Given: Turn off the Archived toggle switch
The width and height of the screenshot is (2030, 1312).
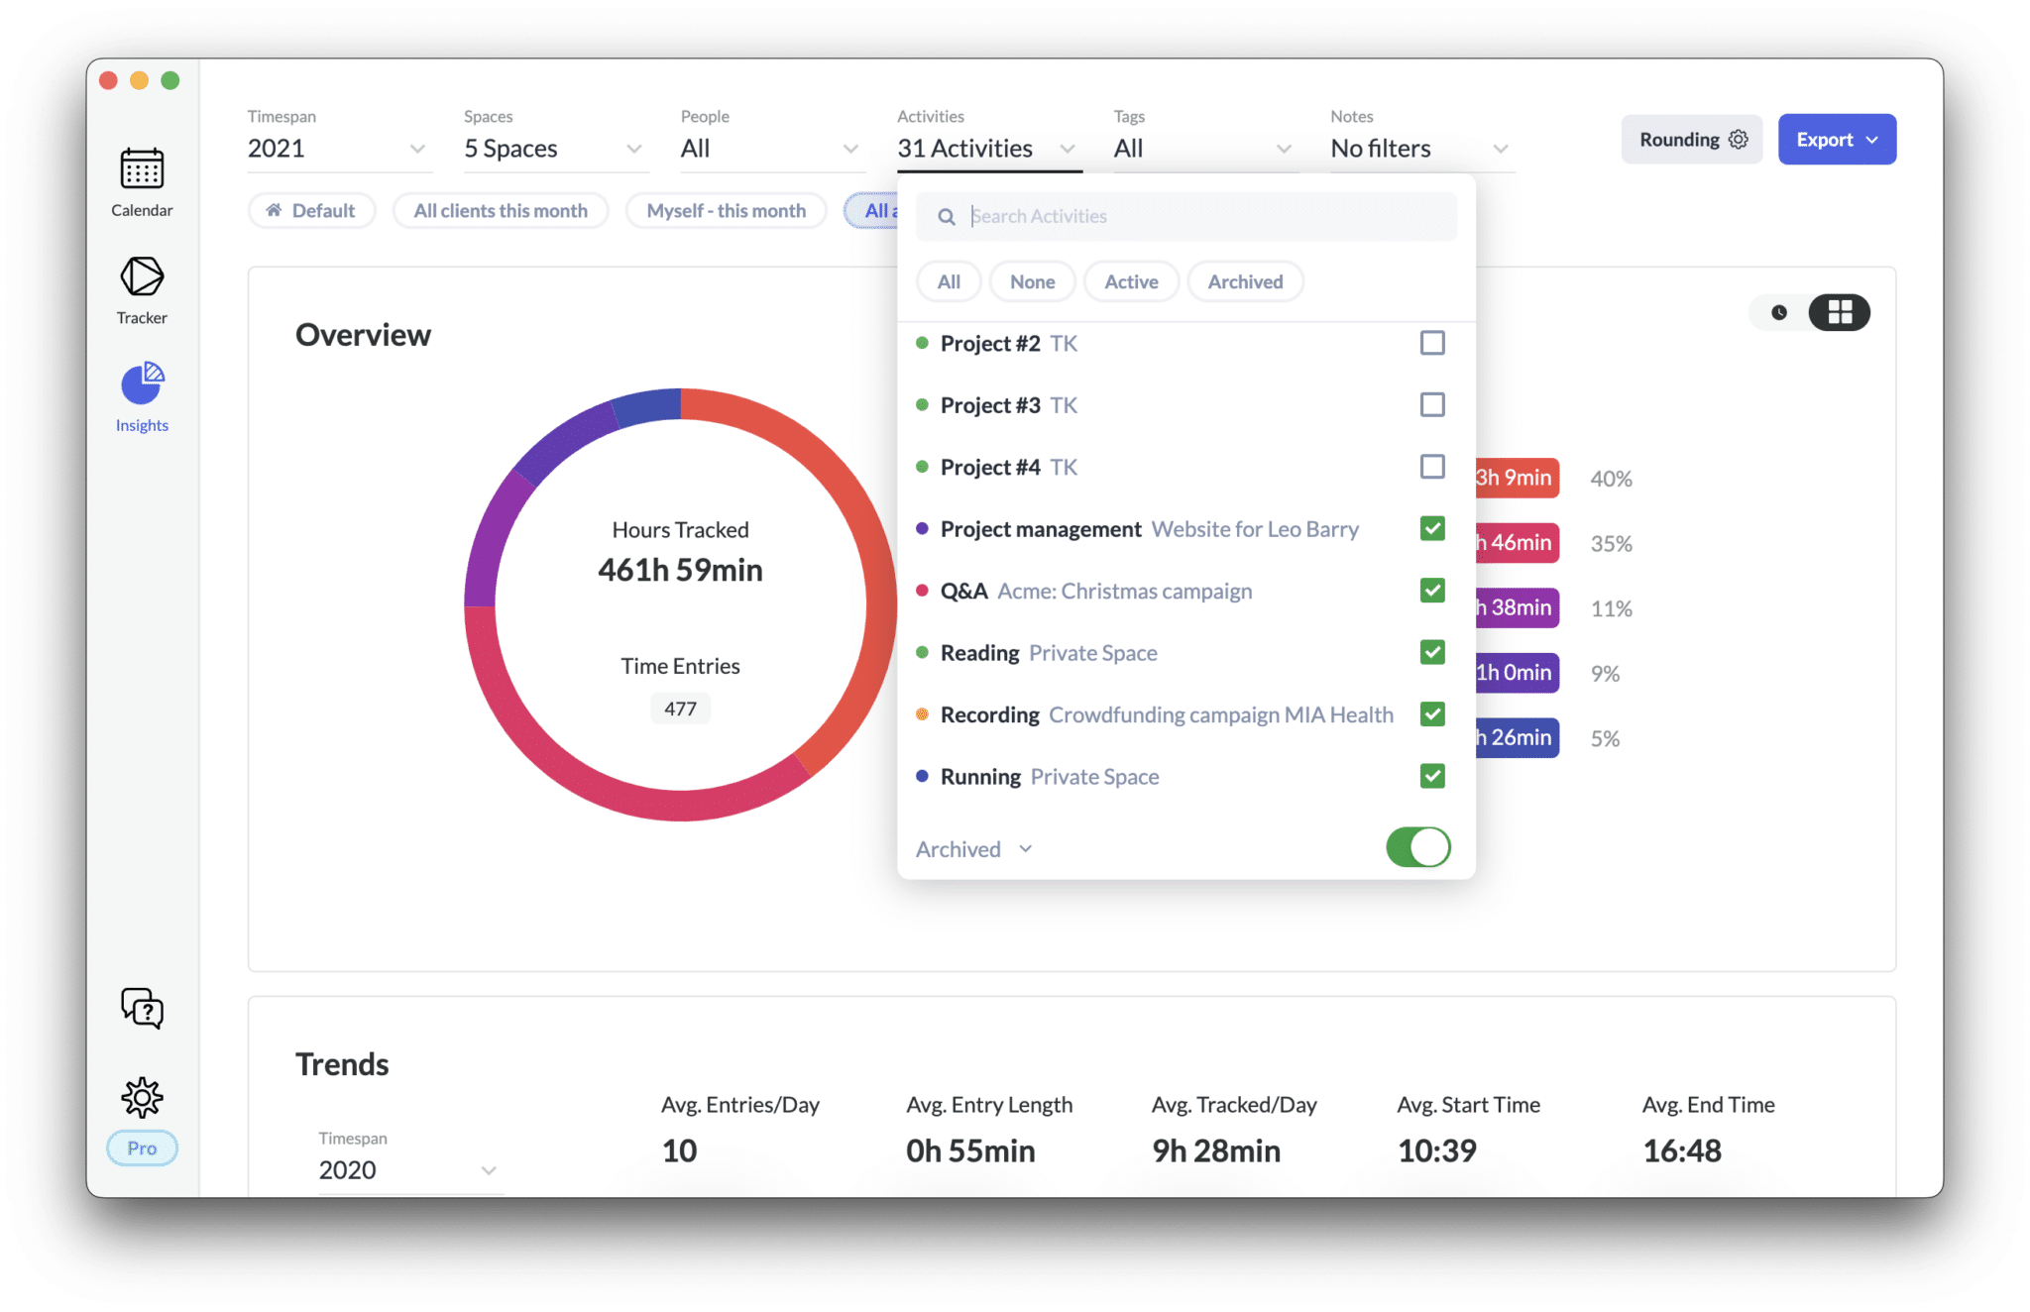Looking at the screenshot, I should coord(1417,847).
